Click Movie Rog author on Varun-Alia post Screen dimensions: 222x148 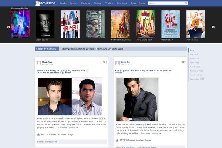47,62
